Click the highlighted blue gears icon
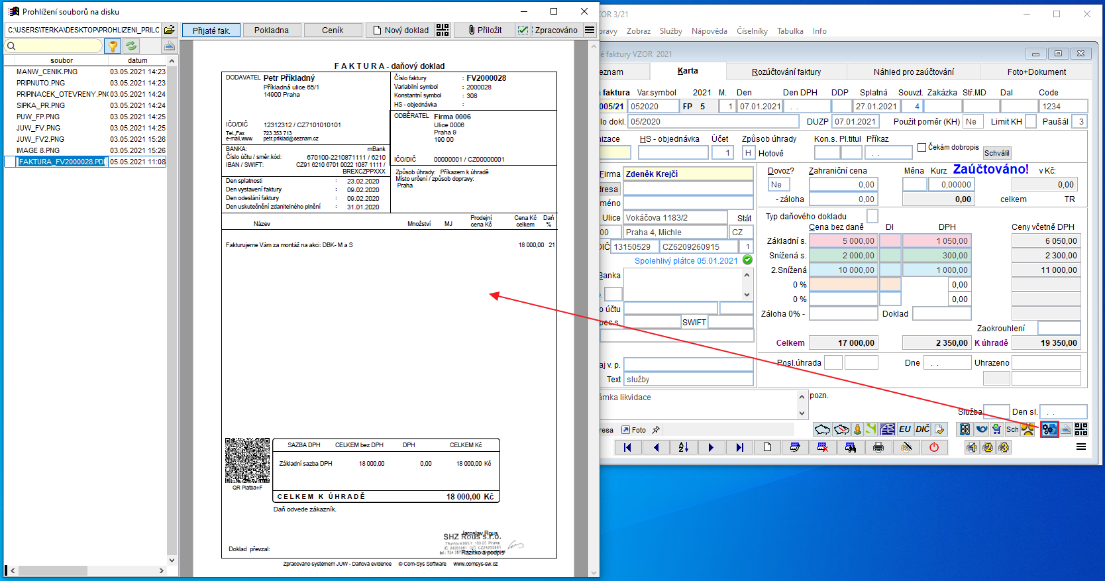 (1049, 429)
